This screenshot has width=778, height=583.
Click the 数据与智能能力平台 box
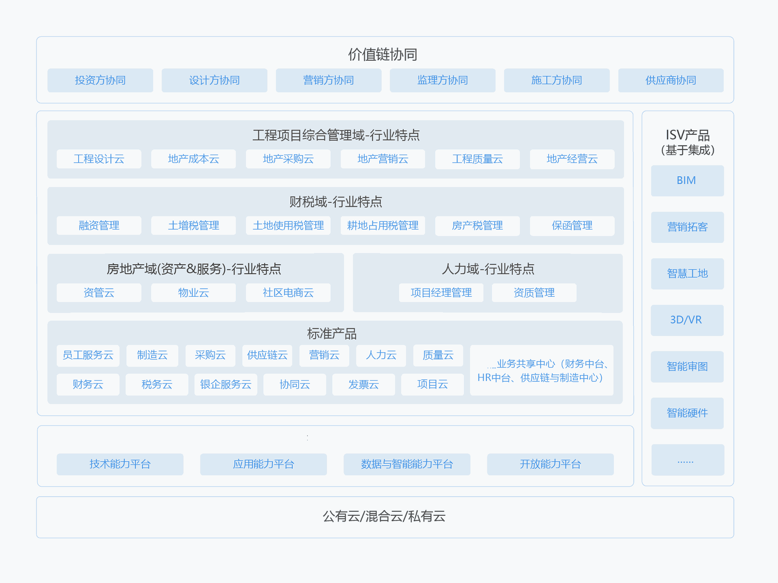(x=407, y=464)
